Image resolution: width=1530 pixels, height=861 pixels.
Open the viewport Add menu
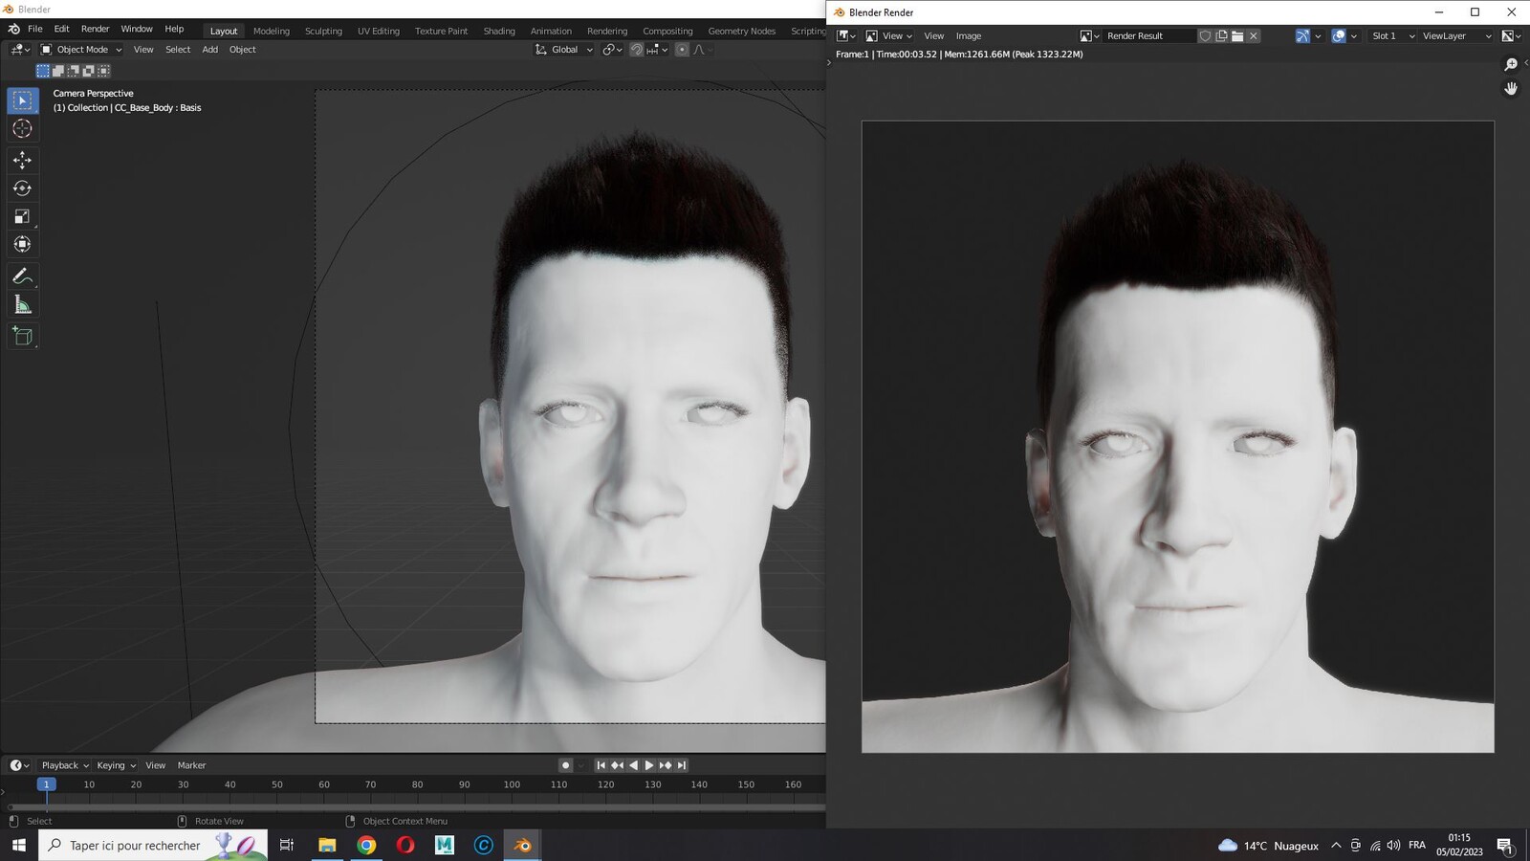pos(209,50)
